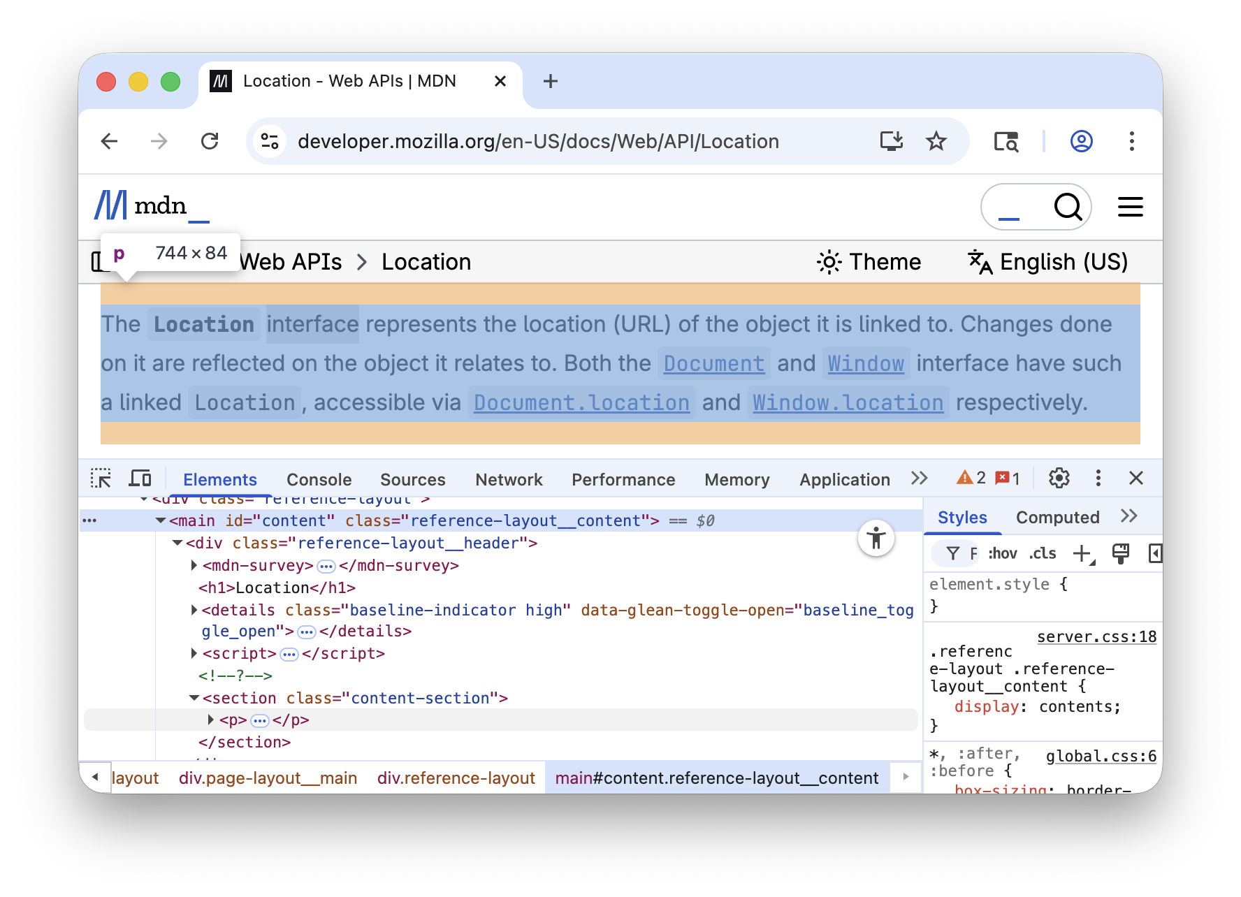This screenshot has width=1241, height=897.
Task: Open the MDN hamburger menu
Action: 1130,207
